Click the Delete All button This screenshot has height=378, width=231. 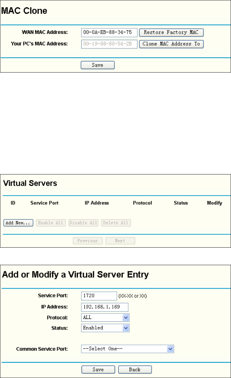(116, 223)
